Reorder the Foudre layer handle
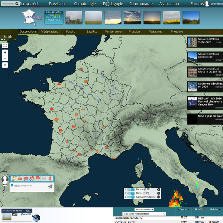 click(125, 190)
